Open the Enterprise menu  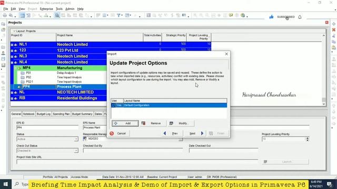(46, 9)
